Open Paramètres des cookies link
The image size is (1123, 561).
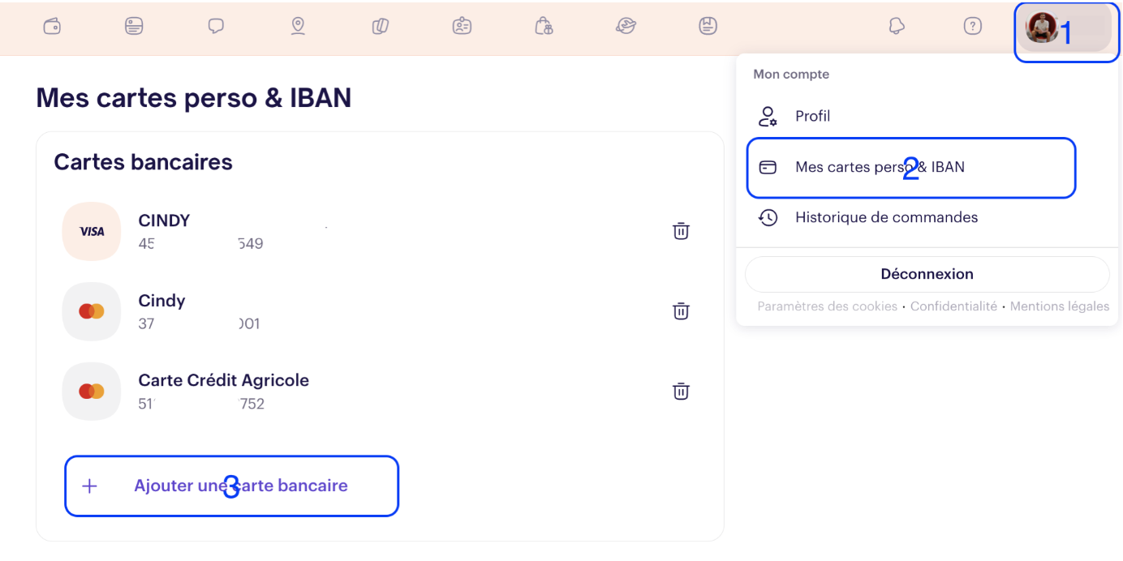[x=827, y=306]
